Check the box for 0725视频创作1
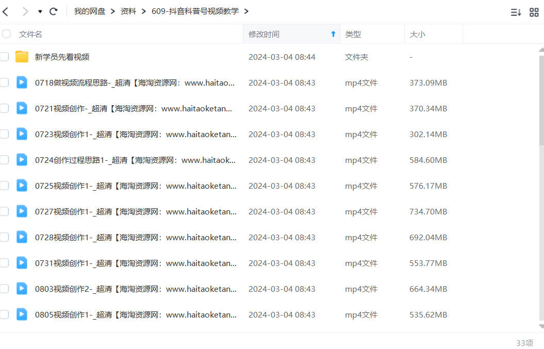Image resolution: width=544 pixels, height=349 pixels. 4,186
